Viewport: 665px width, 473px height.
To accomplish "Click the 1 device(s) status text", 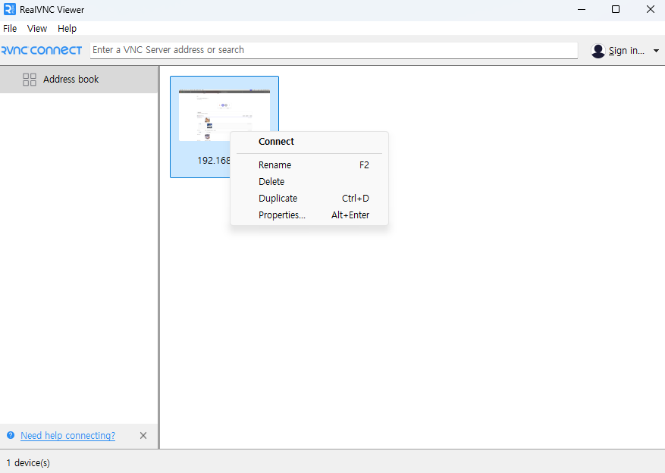I will [28, 463].
